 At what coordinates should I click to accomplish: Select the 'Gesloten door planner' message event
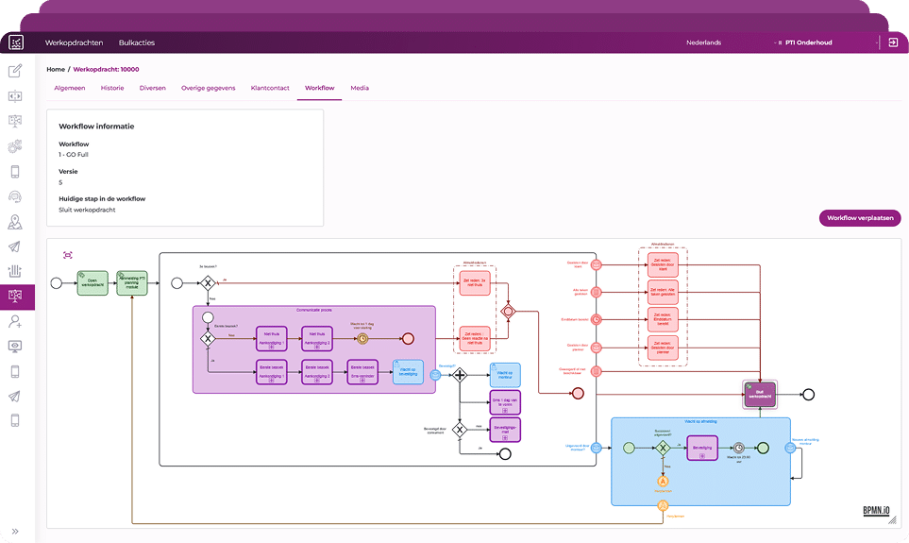[596, 348]
